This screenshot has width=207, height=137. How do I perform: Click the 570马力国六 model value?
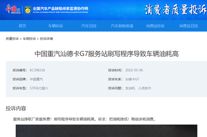point(39,88)
